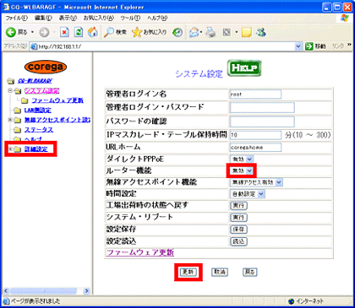Expand the 無線アクセスポイント設定 tree node
The width and height of the screenshot is (355, 308).
click(x=10, y=120)
